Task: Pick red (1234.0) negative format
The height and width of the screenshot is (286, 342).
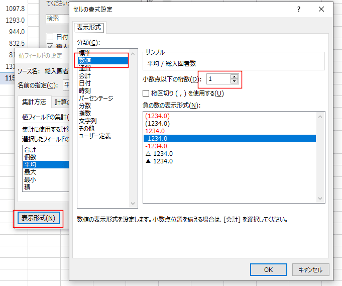Action: pyautogui.click(x=158, y=116)
